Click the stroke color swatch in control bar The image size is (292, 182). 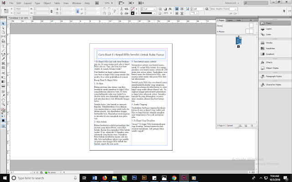(x=132, y=13)
